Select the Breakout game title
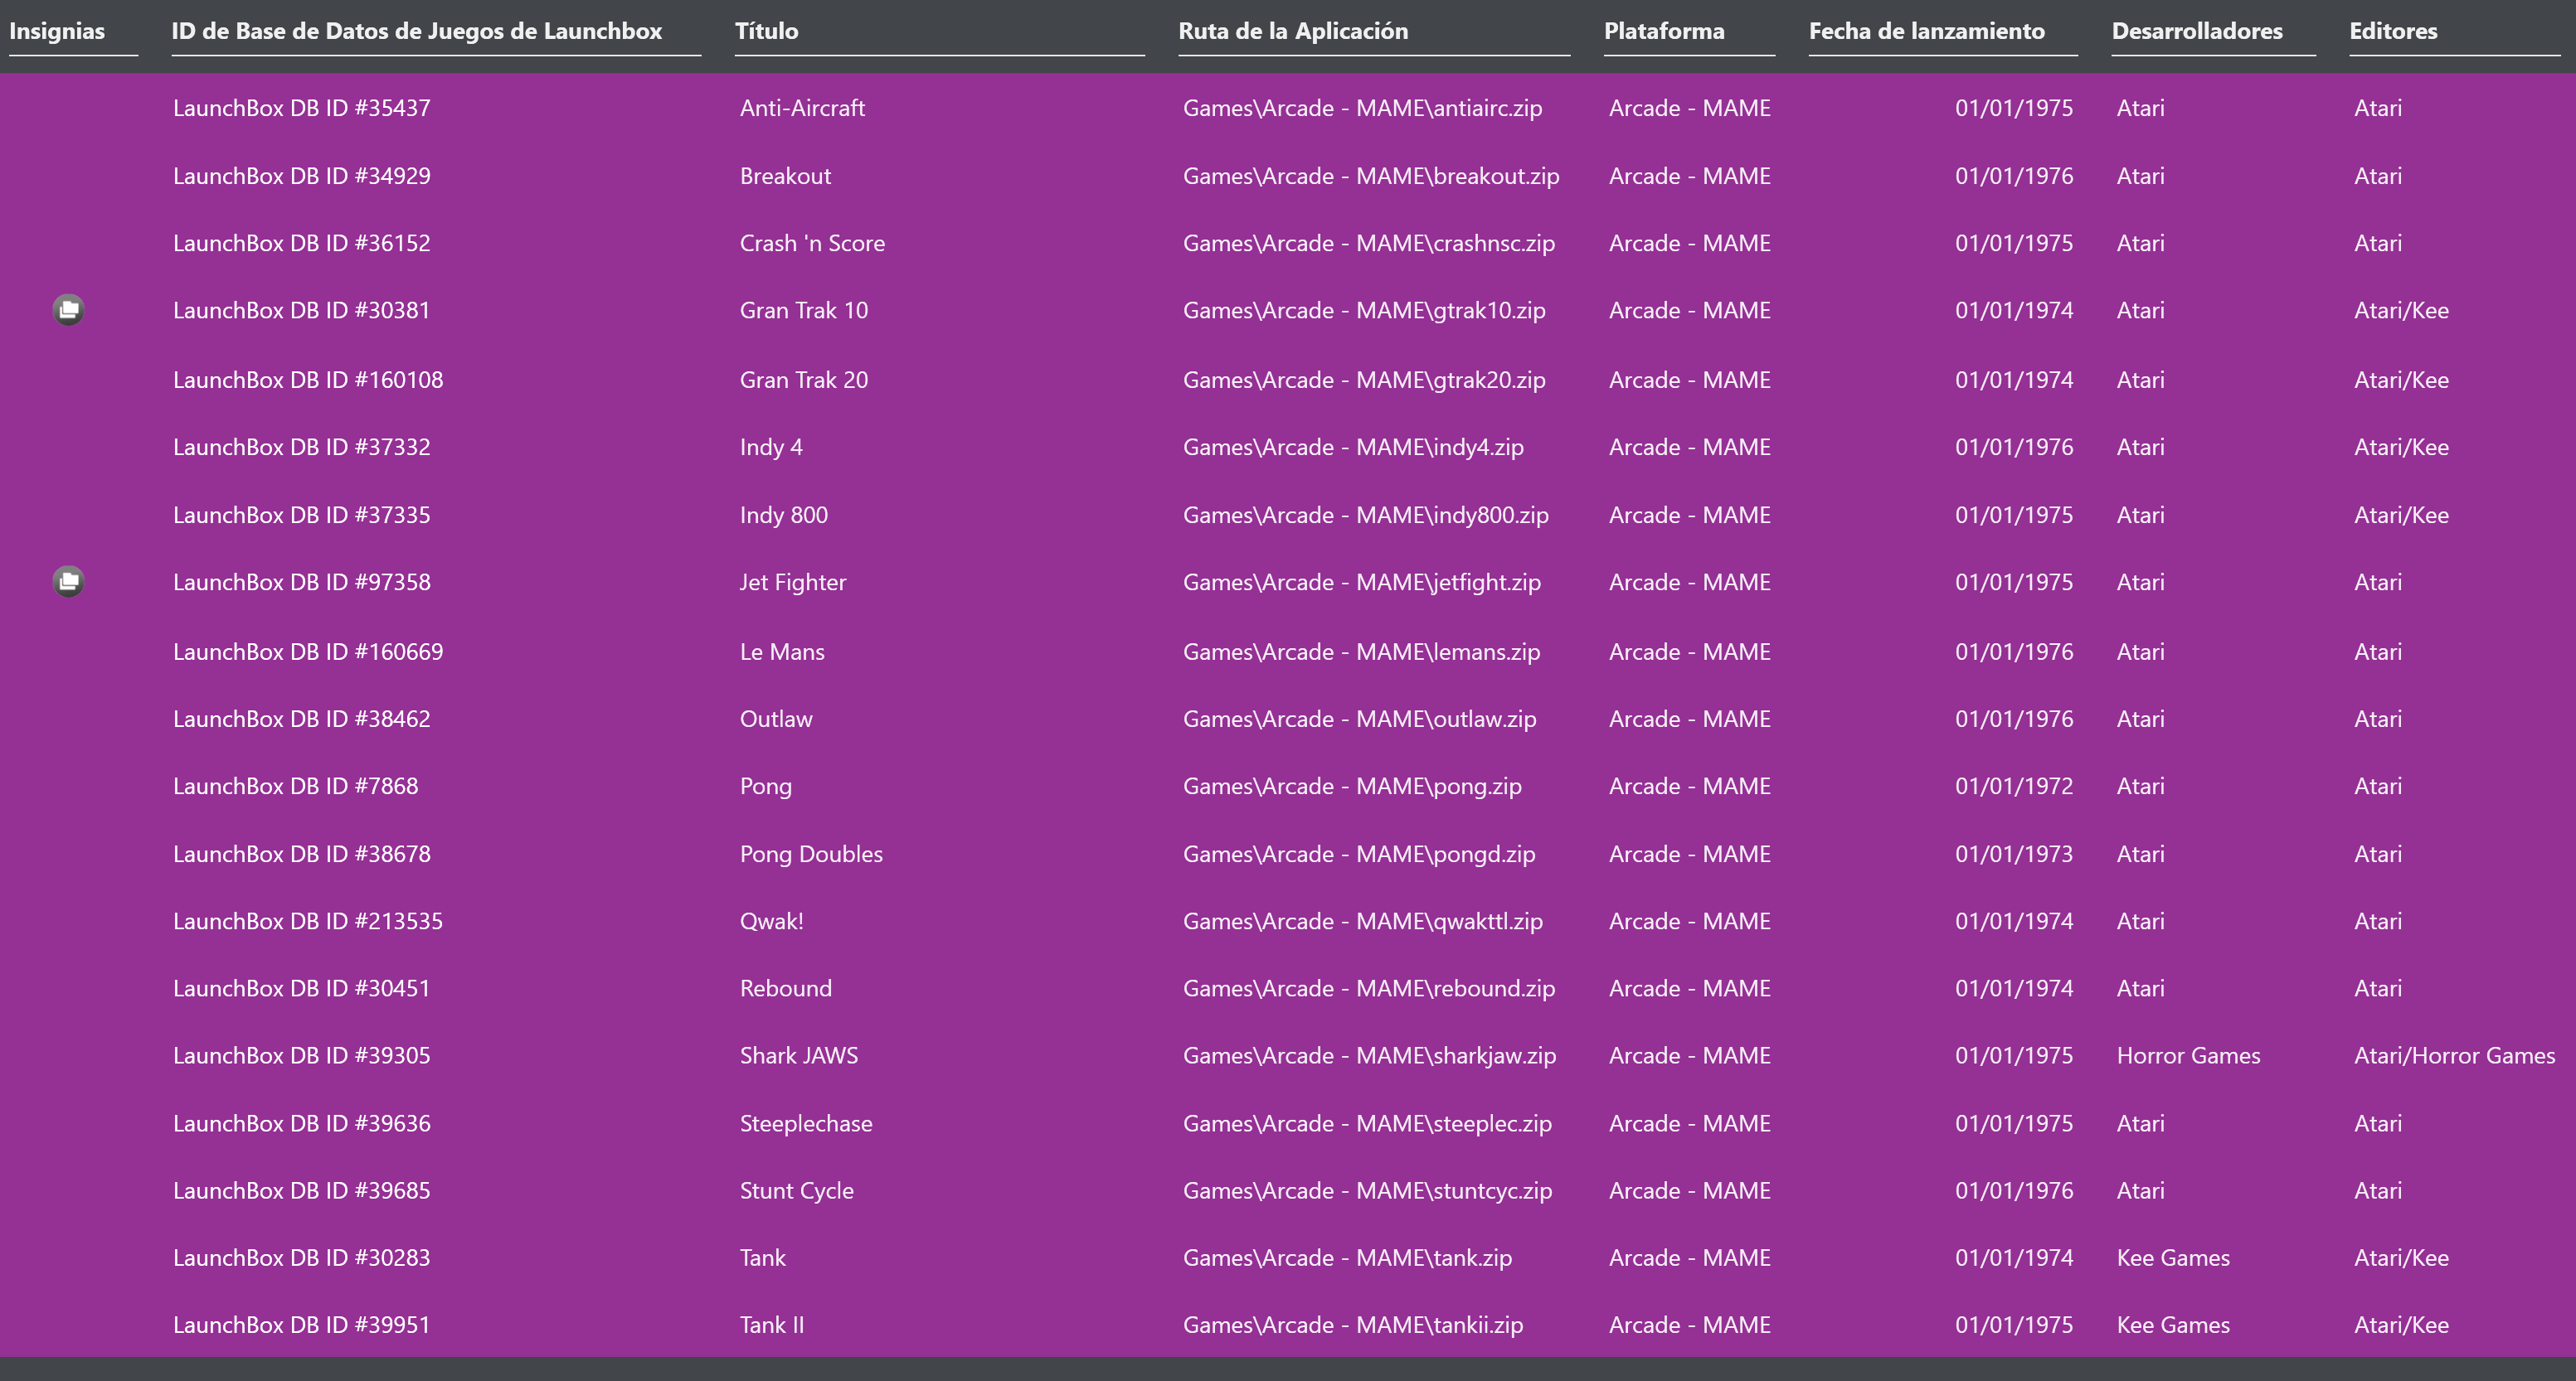Screen dimensions: 2576x1381 pyautogui.click(x=785, y=176)
